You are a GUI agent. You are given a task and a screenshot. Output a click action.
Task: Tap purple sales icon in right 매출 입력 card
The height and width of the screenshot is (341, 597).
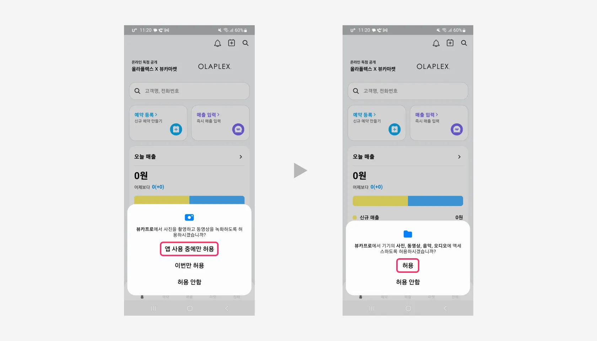pos(457,129)
